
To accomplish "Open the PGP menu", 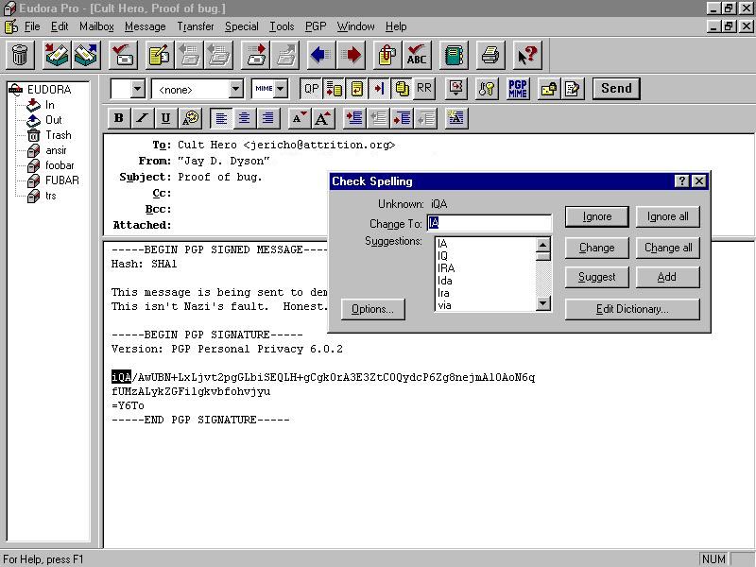I will 315,26.
